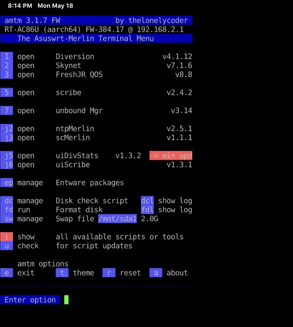Screen dimensions: 293x327
Task: Click the 'FreshJR QOS' script name
Action: point(79,75)
